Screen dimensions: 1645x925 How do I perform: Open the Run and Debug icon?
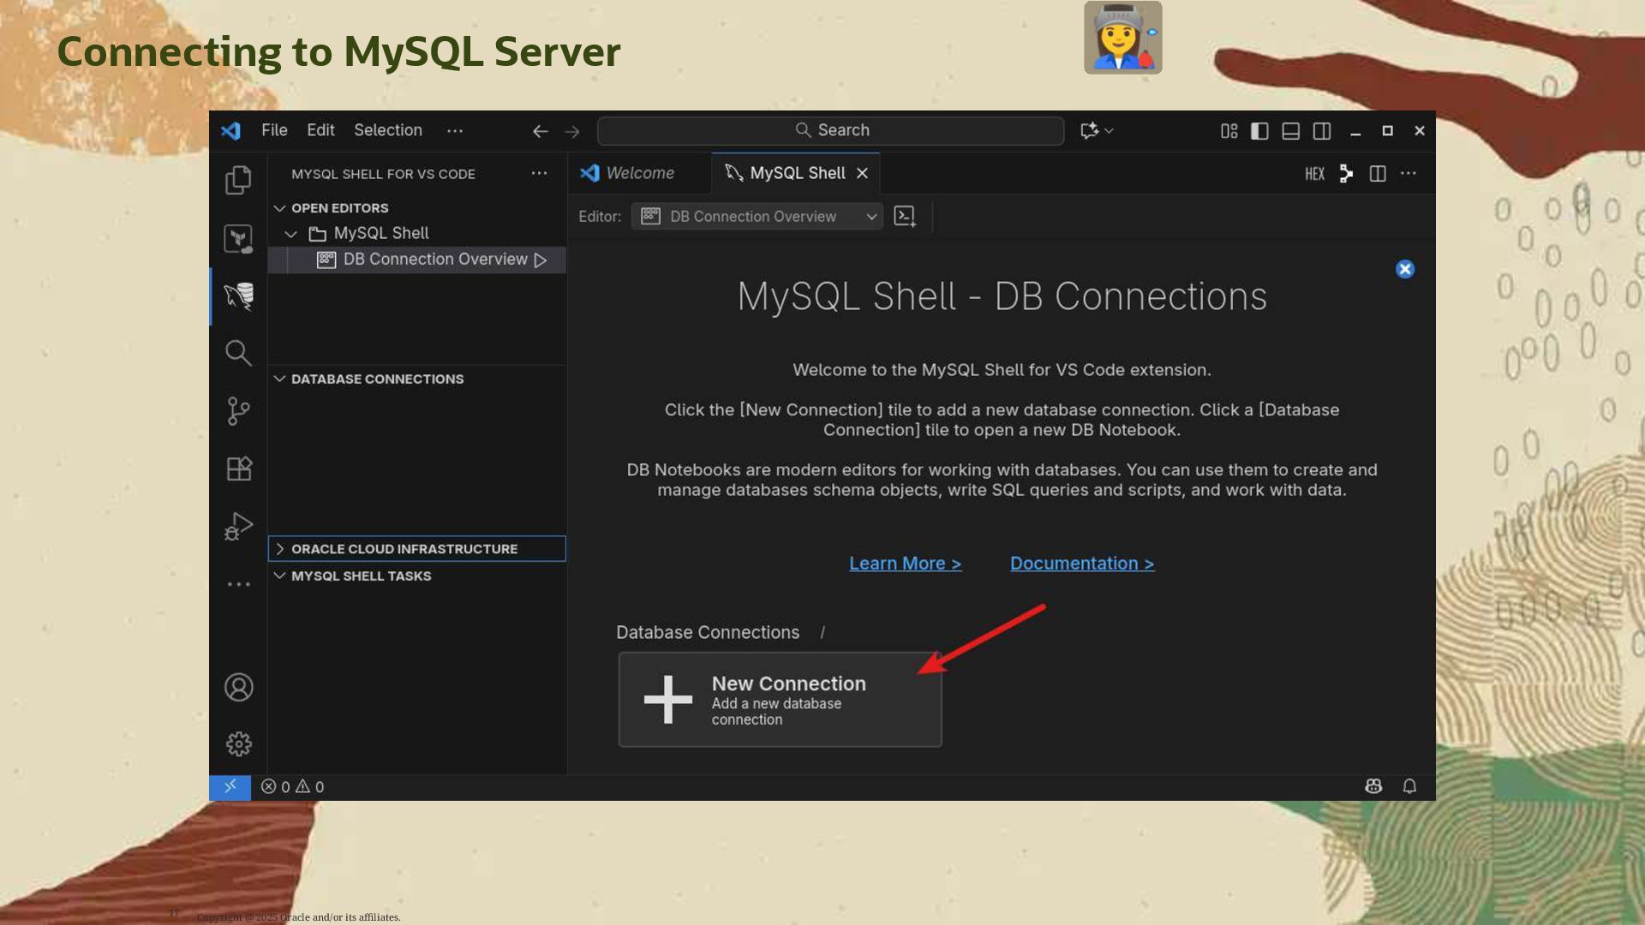(x=238, y=526)
